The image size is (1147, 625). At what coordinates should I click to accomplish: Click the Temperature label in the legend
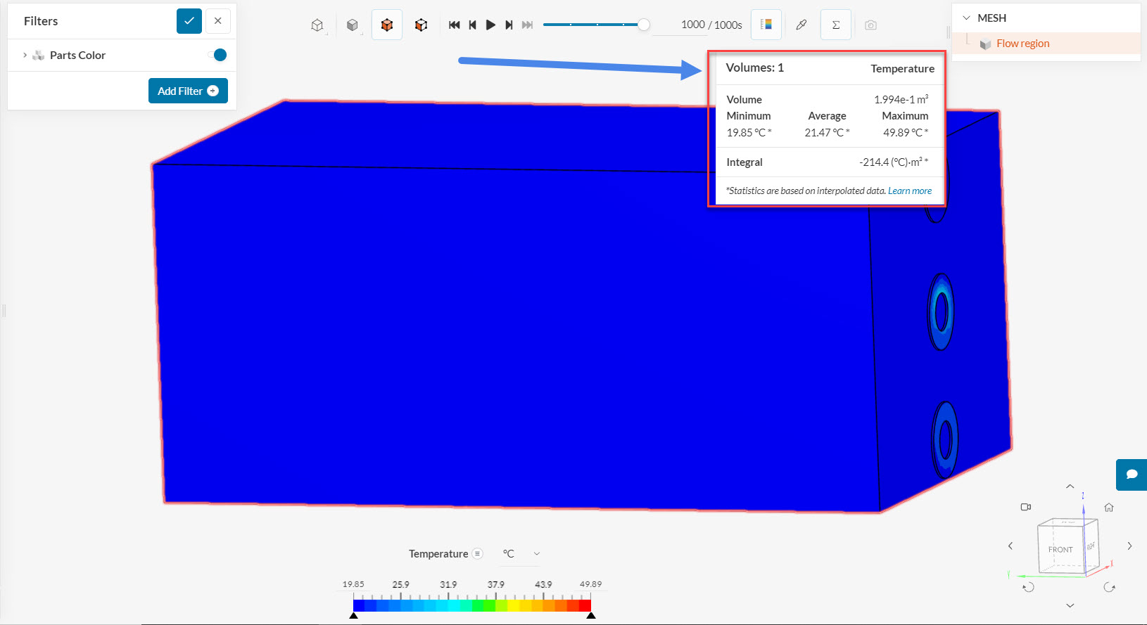(438, 554)
